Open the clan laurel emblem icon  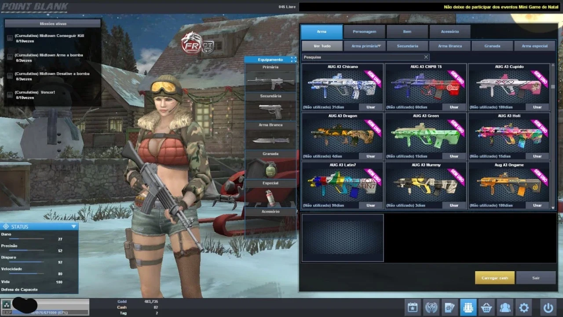click(x=431, y=307)
